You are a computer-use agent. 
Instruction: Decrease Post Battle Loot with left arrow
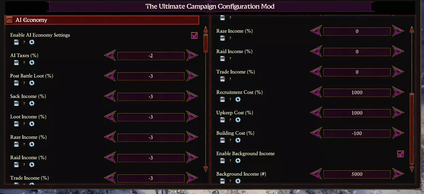click(x=110, y=76)
